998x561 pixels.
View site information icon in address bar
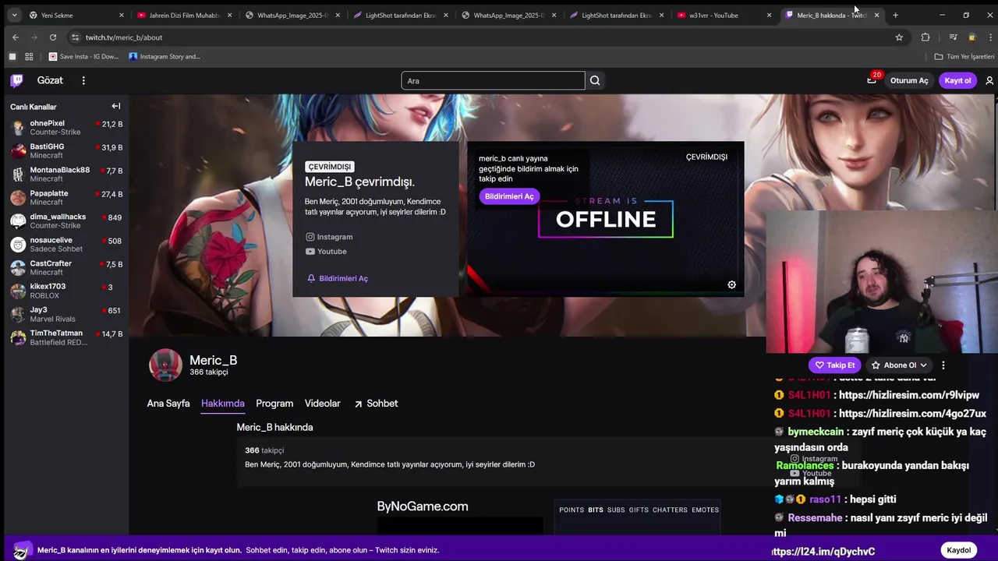point(75,37)
